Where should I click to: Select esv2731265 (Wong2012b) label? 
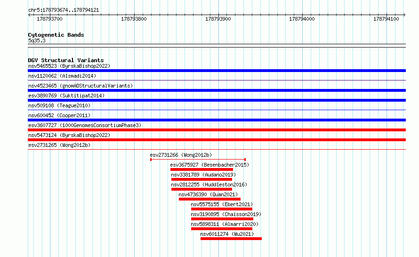tap(59, 145)
